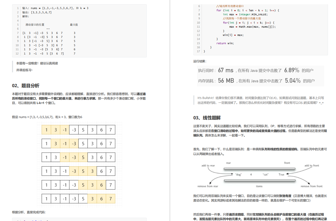Image resolution: width=336 pixels, height=221 pixels.
Task: Click the code line 'win[i] = max;'
Action: [233, 35]
